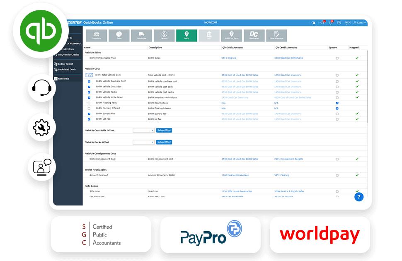402x261 pixels.
Task: Click the blue floating help button
Action: point(359,197)
